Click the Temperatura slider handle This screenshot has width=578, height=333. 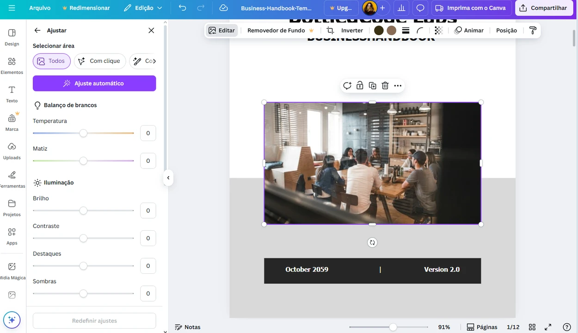(83, 133)
